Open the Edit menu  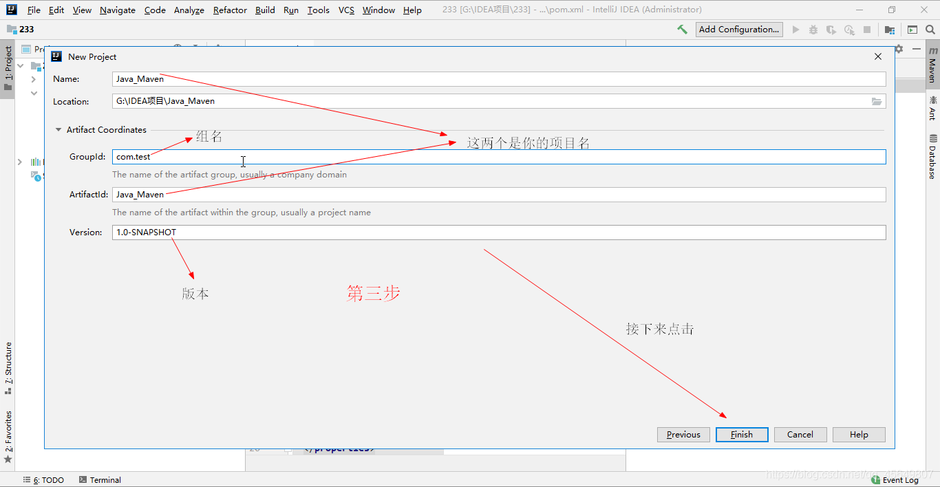click(56, 10)
